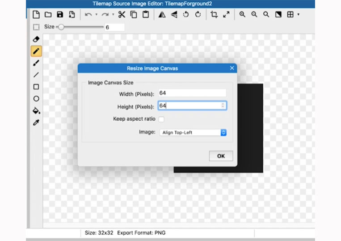The height and width of the screenshot is (241, 341).
Task: Click the Width (Pixels) input field
Action: pos(192,93)
